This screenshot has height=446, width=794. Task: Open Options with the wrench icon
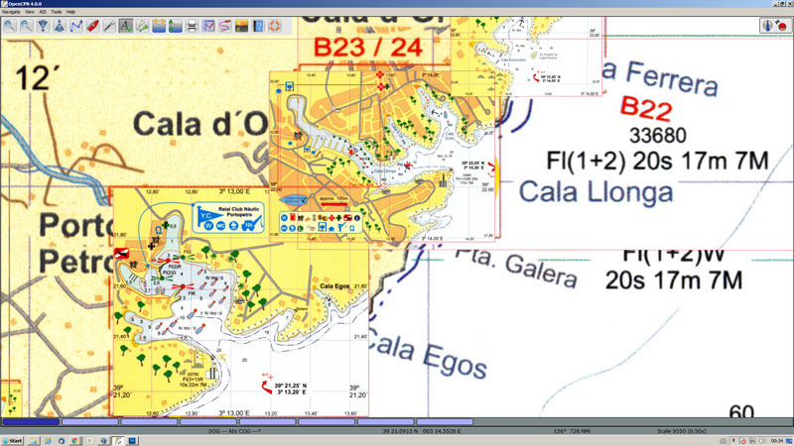(x=110, y=25)
